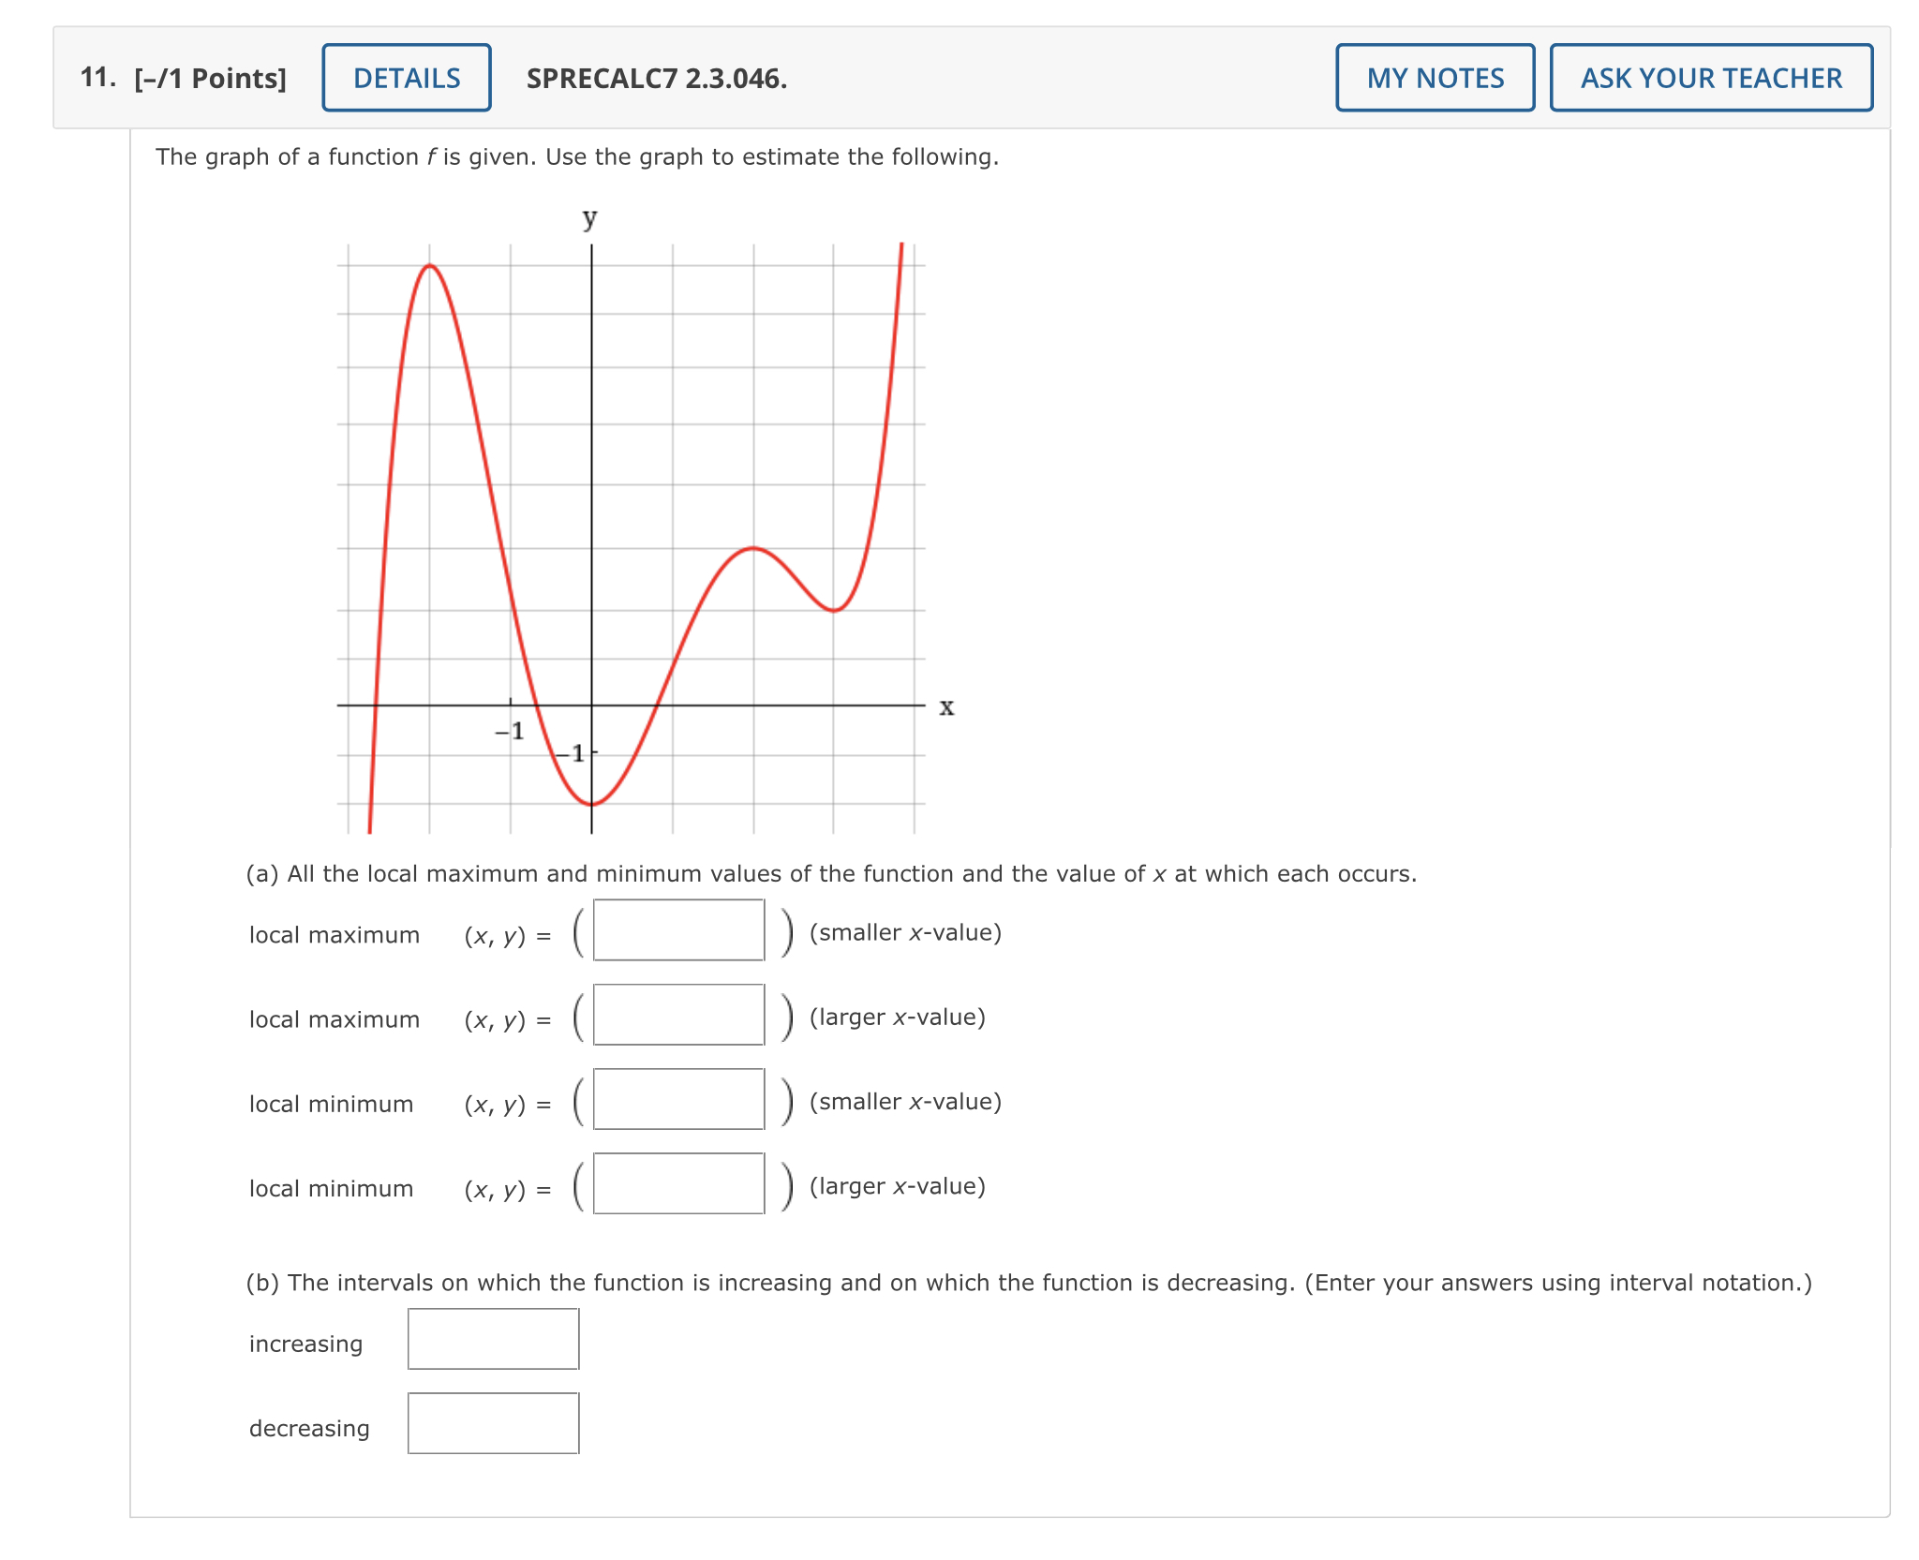Click the decreasing interval input field

(x=492, y=1424)
